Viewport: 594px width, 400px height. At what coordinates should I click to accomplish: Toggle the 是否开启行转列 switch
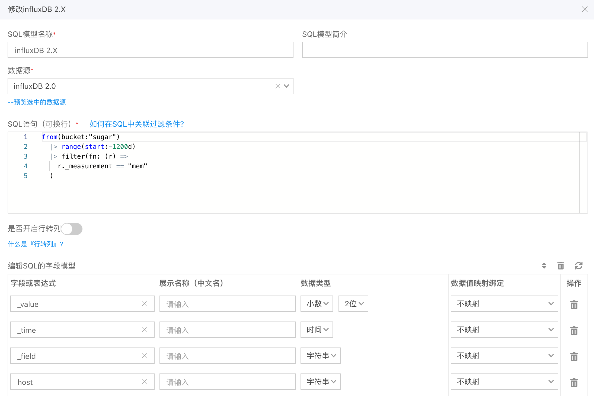pos(72,229)
